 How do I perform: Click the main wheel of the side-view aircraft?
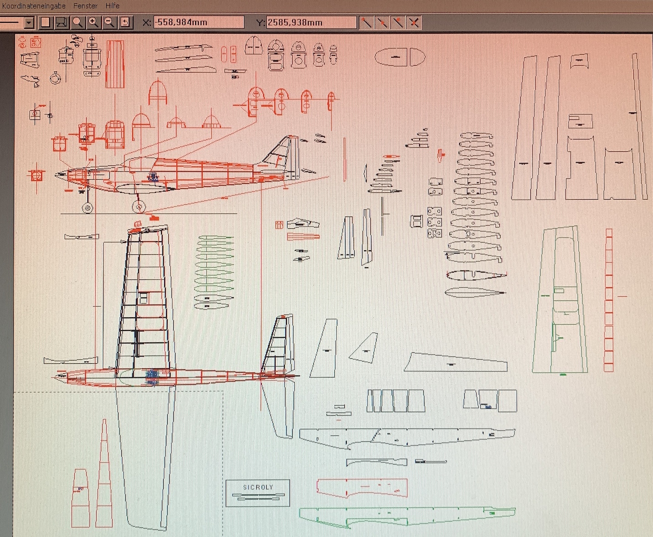coord(139,207)
